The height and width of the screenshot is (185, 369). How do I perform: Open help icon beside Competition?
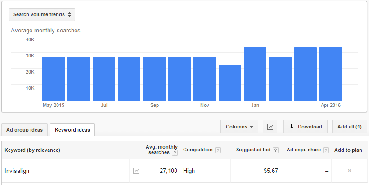click(x=218, y=150)
